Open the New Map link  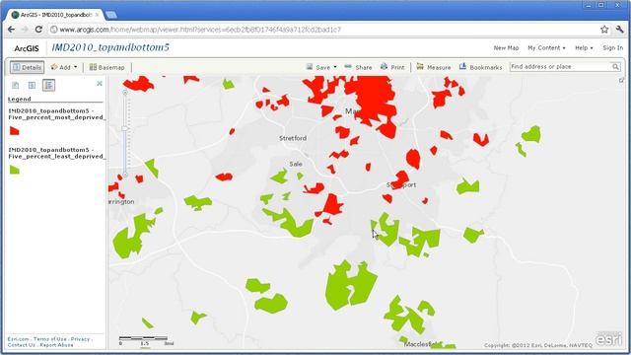coord(506,48)
